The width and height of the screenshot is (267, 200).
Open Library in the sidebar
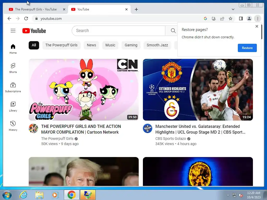pyautogui.click(x=13, y=107)
